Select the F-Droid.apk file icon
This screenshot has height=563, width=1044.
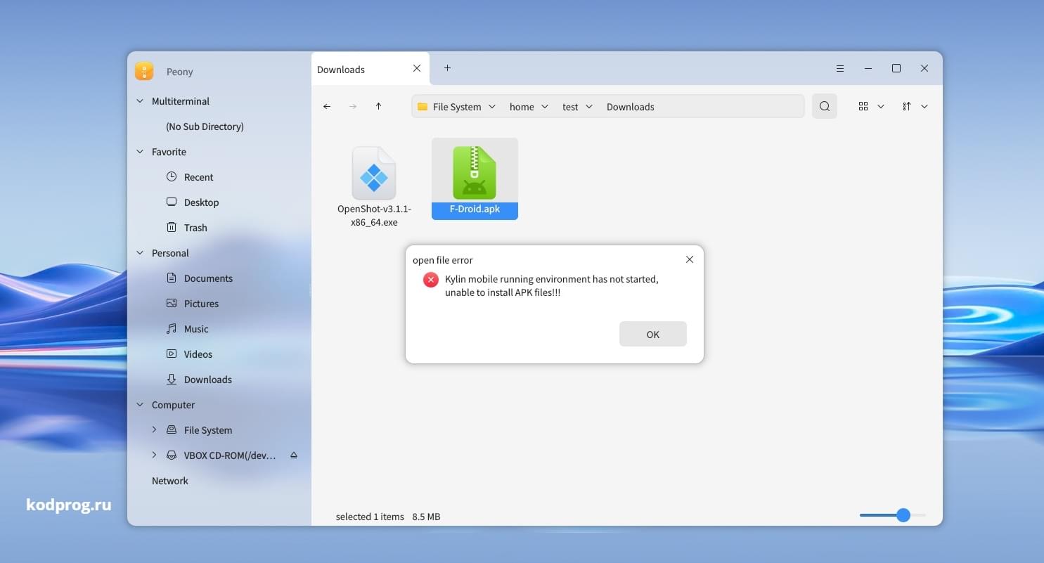pos(475,172)
